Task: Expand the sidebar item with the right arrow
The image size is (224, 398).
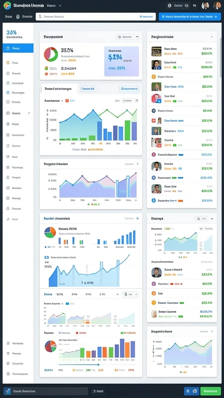Action: point(18,113)
